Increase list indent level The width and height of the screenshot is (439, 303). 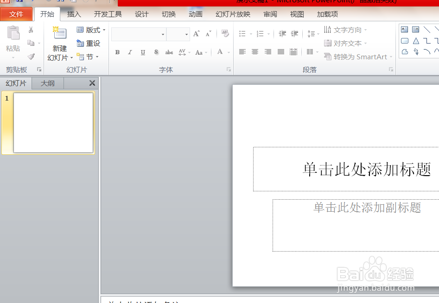pyautogui.click(x=294, y=34)
